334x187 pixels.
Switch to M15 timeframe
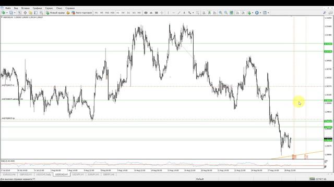click(x=107, y=12)
